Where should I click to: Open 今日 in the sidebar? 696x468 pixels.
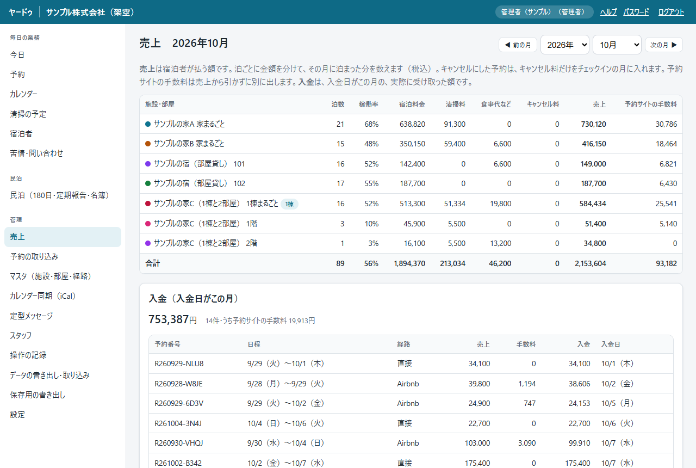(x=63, y=55)
